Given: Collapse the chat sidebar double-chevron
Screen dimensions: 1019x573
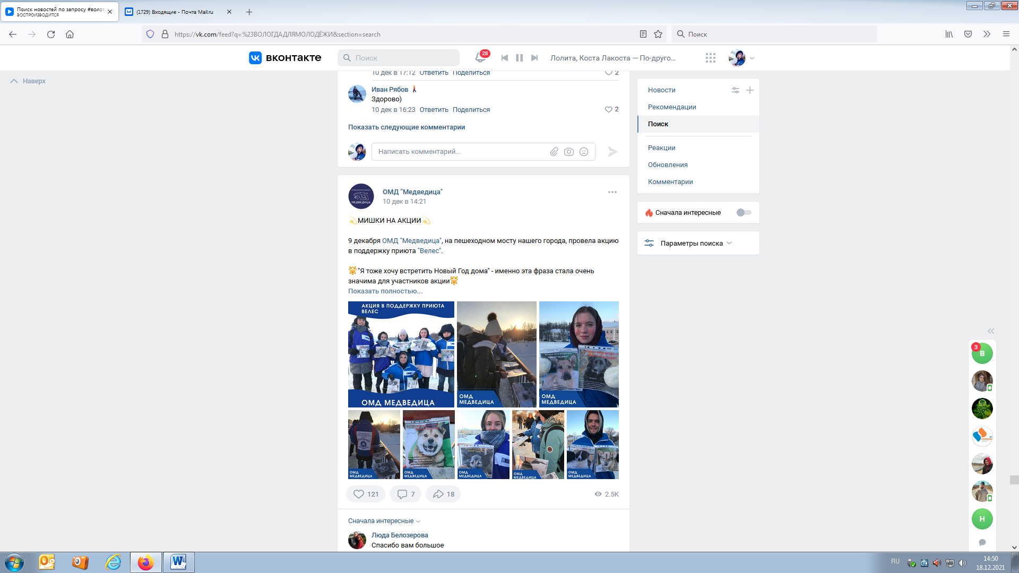Looking at the screenshot, I should click(991, 331).
